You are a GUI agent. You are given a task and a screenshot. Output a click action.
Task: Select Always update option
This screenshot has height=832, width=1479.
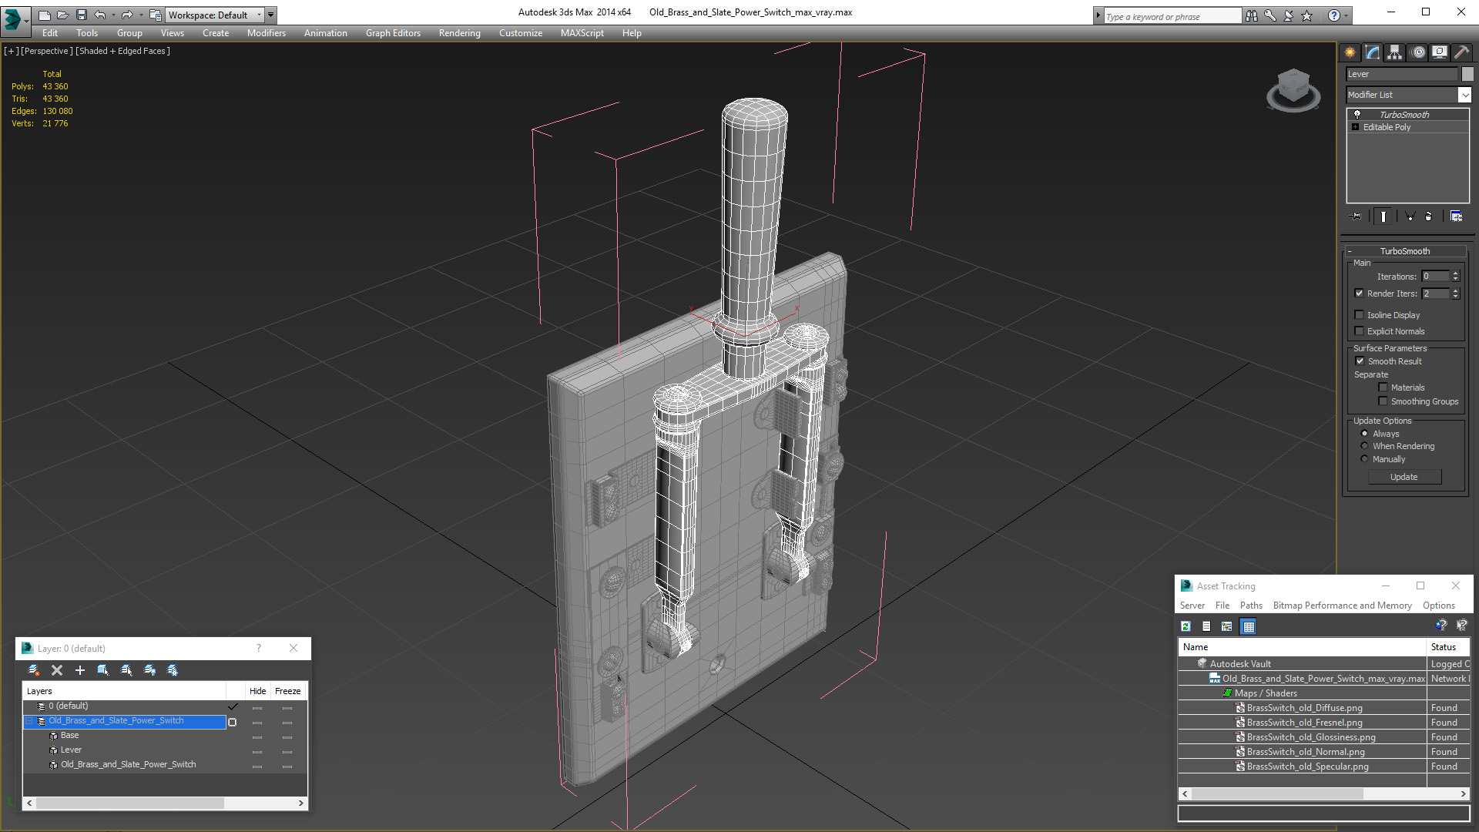tap(1364, 434)
